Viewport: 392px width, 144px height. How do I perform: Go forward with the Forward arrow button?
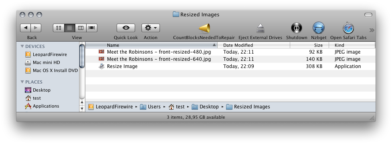click(36, 28)
